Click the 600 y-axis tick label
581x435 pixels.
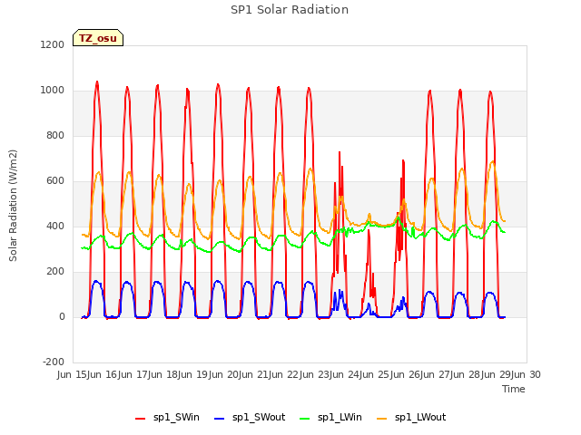pos(55,181)
